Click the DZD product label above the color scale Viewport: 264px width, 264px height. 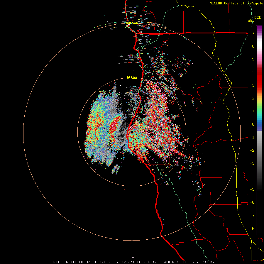(258, 18)
